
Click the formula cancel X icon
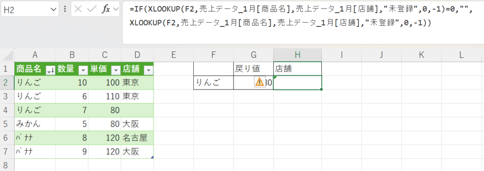point(78,9)
